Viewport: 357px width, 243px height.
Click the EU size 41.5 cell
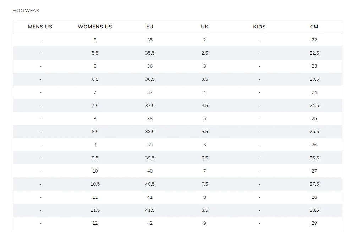coord(150,210)
